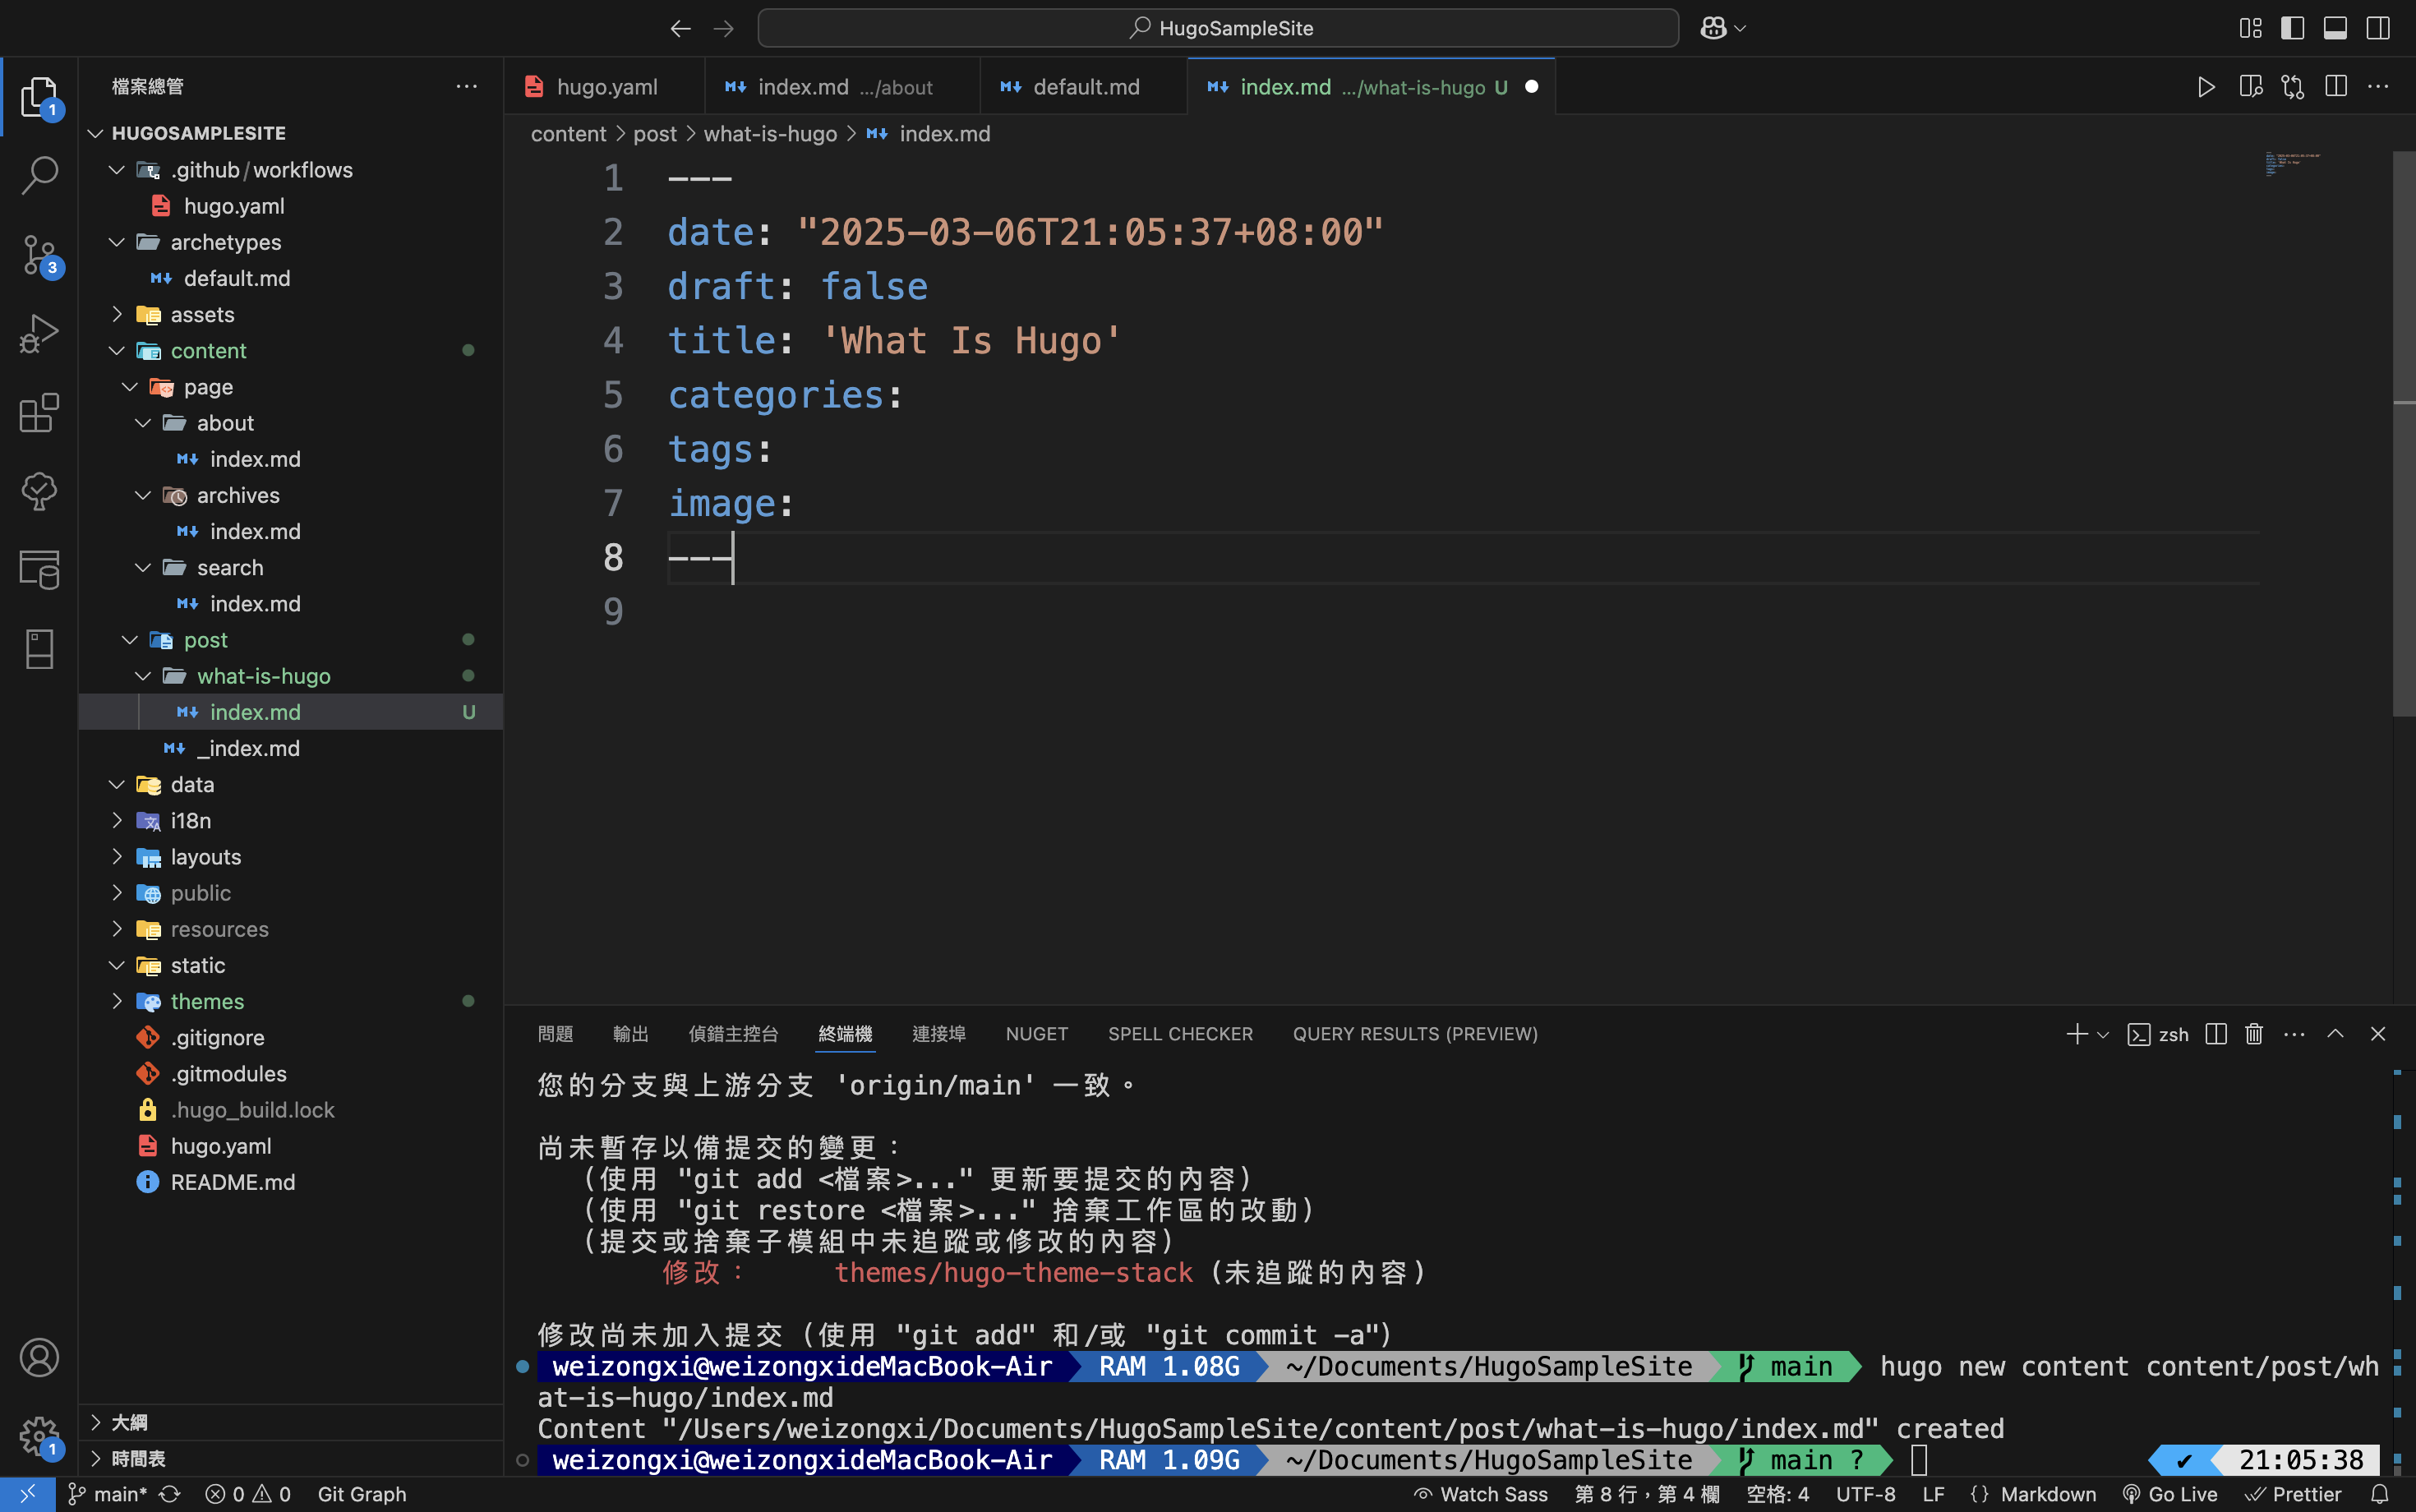The height and width of the screenshot is (1512, 2416).
Task: Toggle Go Live server in status bar
Action: 2170,1494
